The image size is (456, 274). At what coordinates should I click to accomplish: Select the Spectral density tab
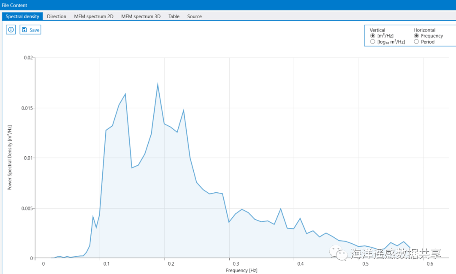tap(22, 16)
